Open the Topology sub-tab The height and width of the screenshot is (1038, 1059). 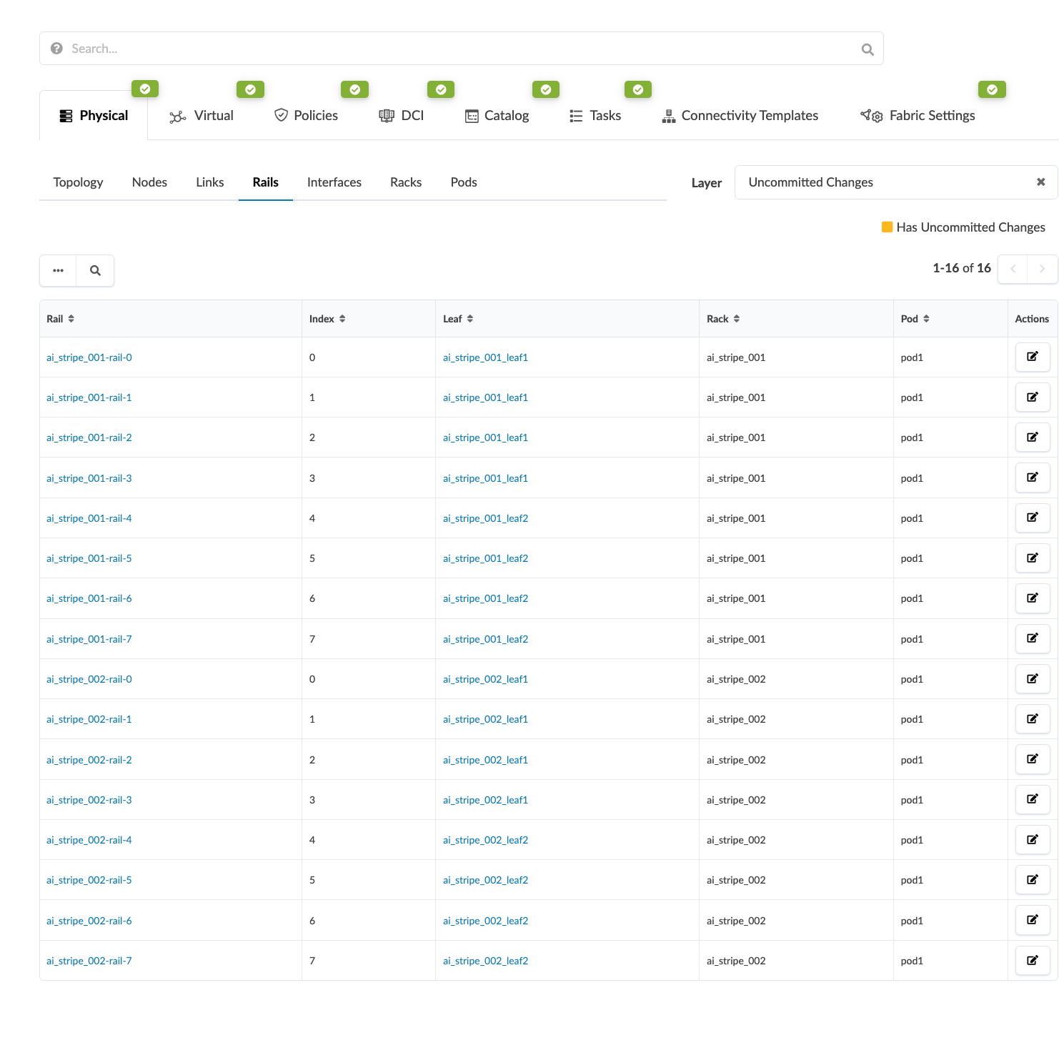pos(78,182)
